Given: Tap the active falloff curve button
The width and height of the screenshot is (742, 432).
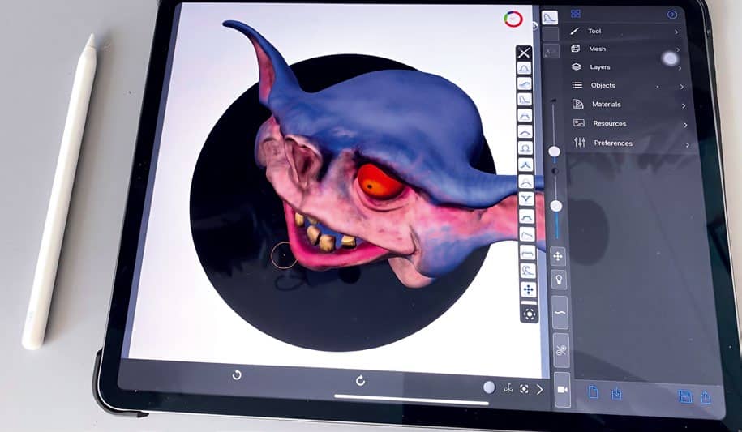Looking at the screenshot, I should click(x=549, y=18).
